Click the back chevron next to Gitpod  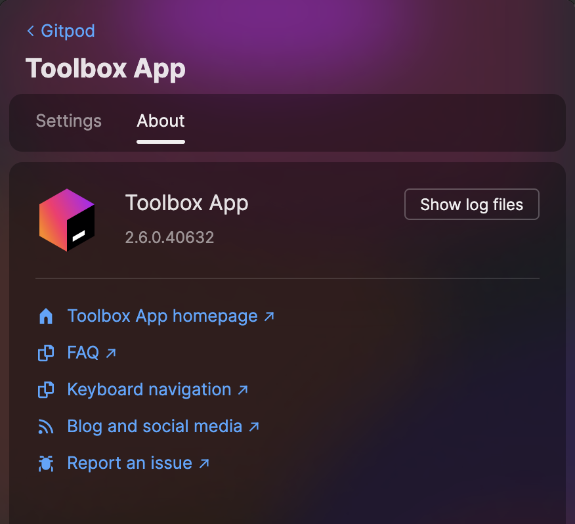31,31
